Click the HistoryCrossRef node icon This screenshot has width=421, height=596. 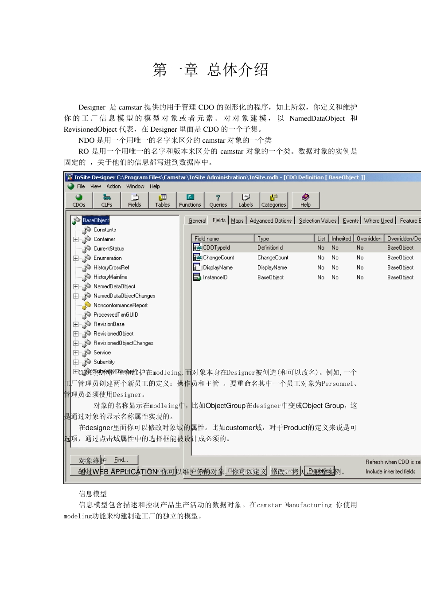coord(87,267)
